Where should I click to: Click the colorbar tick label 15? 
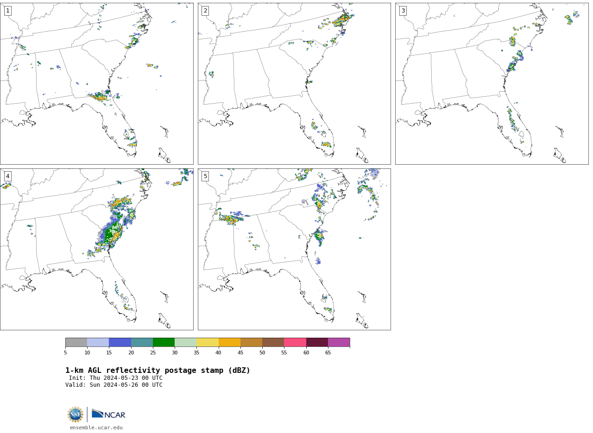click(109, 353)
